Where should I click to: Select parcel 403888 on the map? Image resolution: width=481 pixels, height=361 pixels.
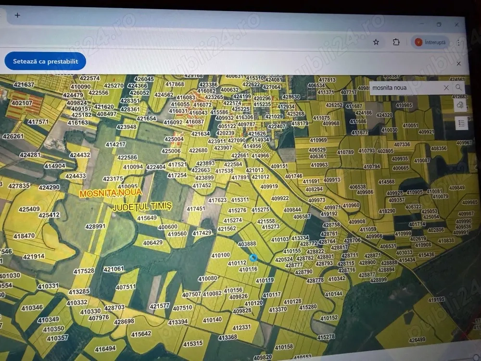247,244
